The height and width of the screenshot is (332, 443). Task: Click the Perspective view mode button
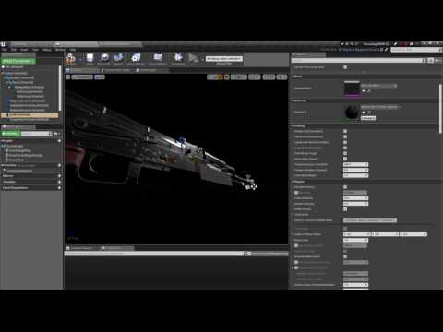click(x=82, y=77)
